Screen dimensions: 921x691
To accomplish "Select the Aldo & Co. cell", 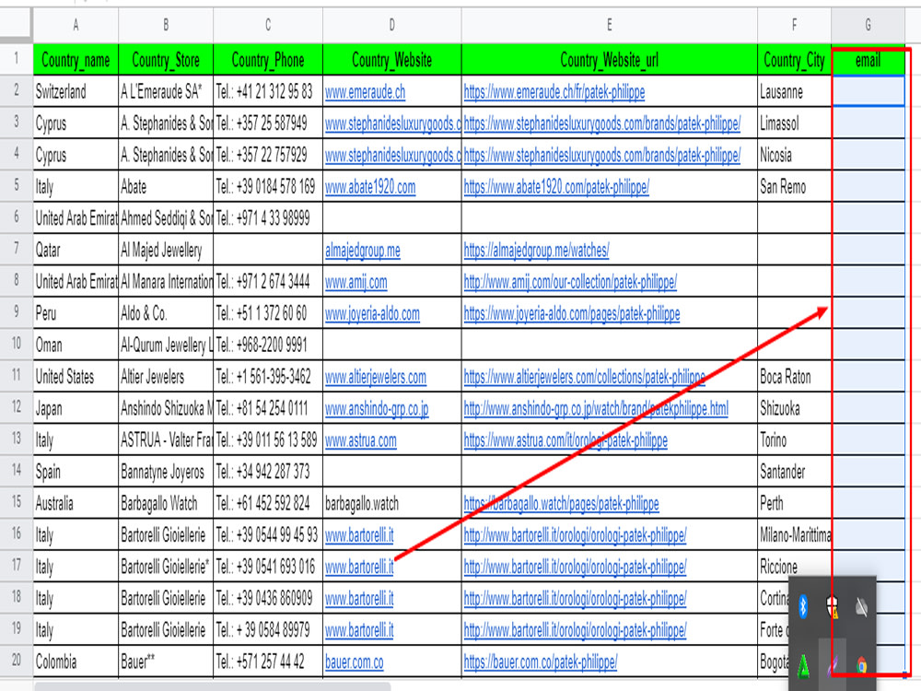I will coord(166,314).
